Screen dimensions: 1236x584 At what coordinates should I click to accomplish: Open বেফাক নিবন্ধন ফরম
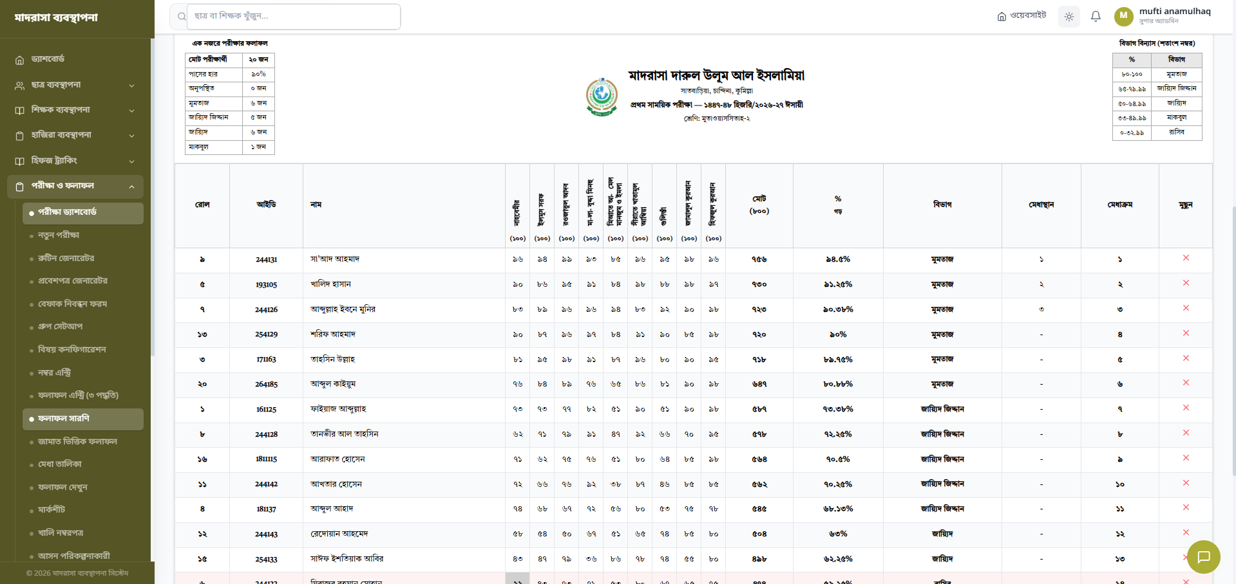83,304
